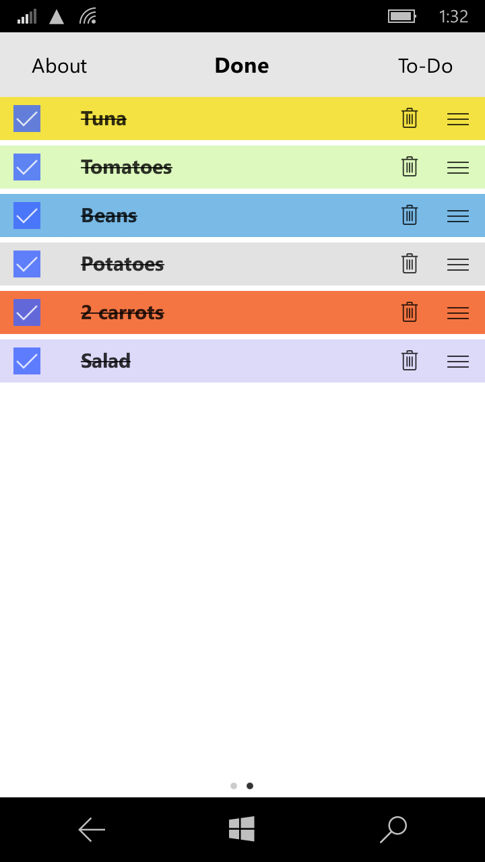Select the Done tab header
Image resolution: width=485 pixels, height=862 pixels.
point(242,65)
